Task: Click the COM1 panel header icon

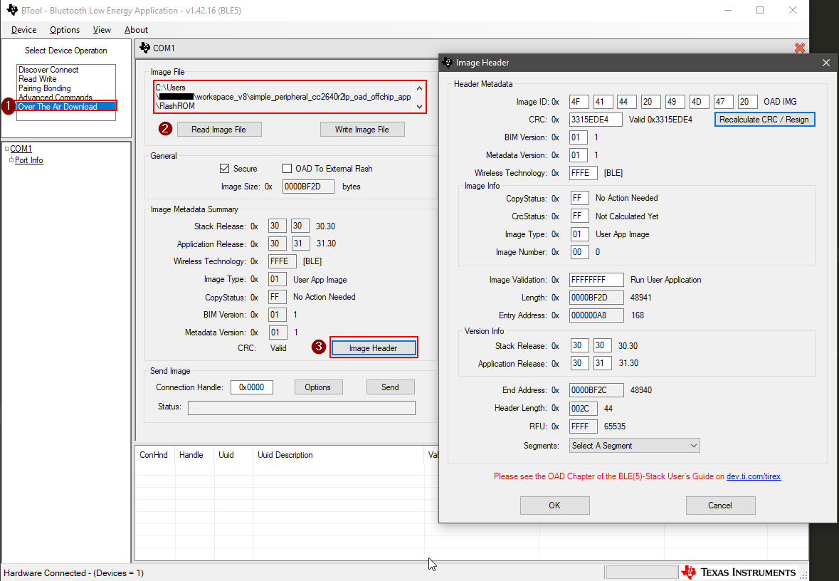Action: 145,48
